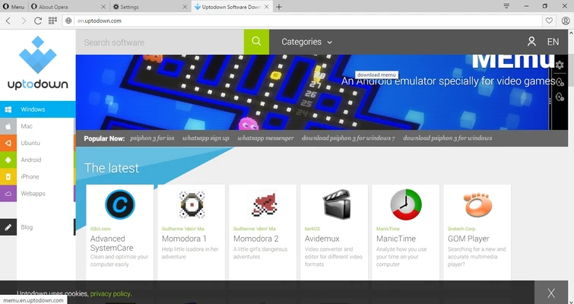Image resolution: width=574 pixels, height=304 pixels.
Task: Switch to the About Opera tab
Action: point(68,7)
